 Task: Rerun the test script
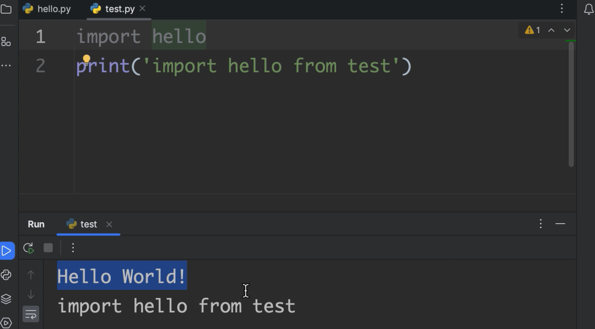[x=29, y=248]
